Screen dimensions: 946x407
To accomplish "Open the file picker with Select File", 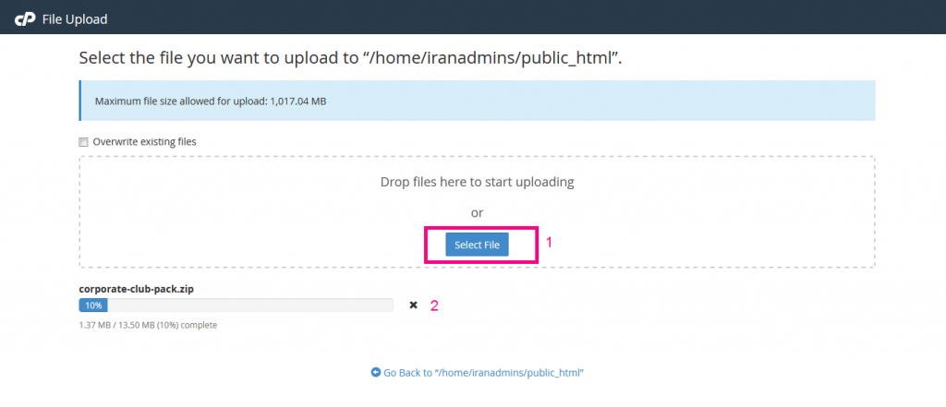I will point(477,245).
